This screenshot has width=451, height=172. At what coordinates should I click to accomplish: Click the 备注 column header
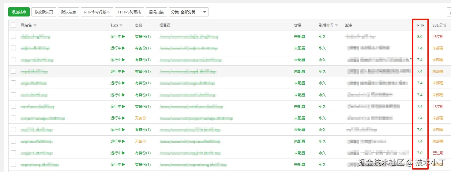(348, 25)
